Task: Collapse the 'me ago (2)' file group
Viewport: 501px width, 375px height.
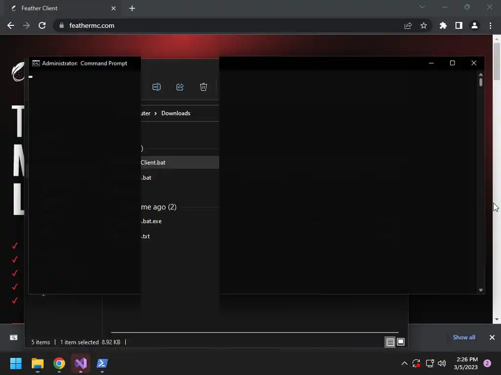Action: coord(159,207)
